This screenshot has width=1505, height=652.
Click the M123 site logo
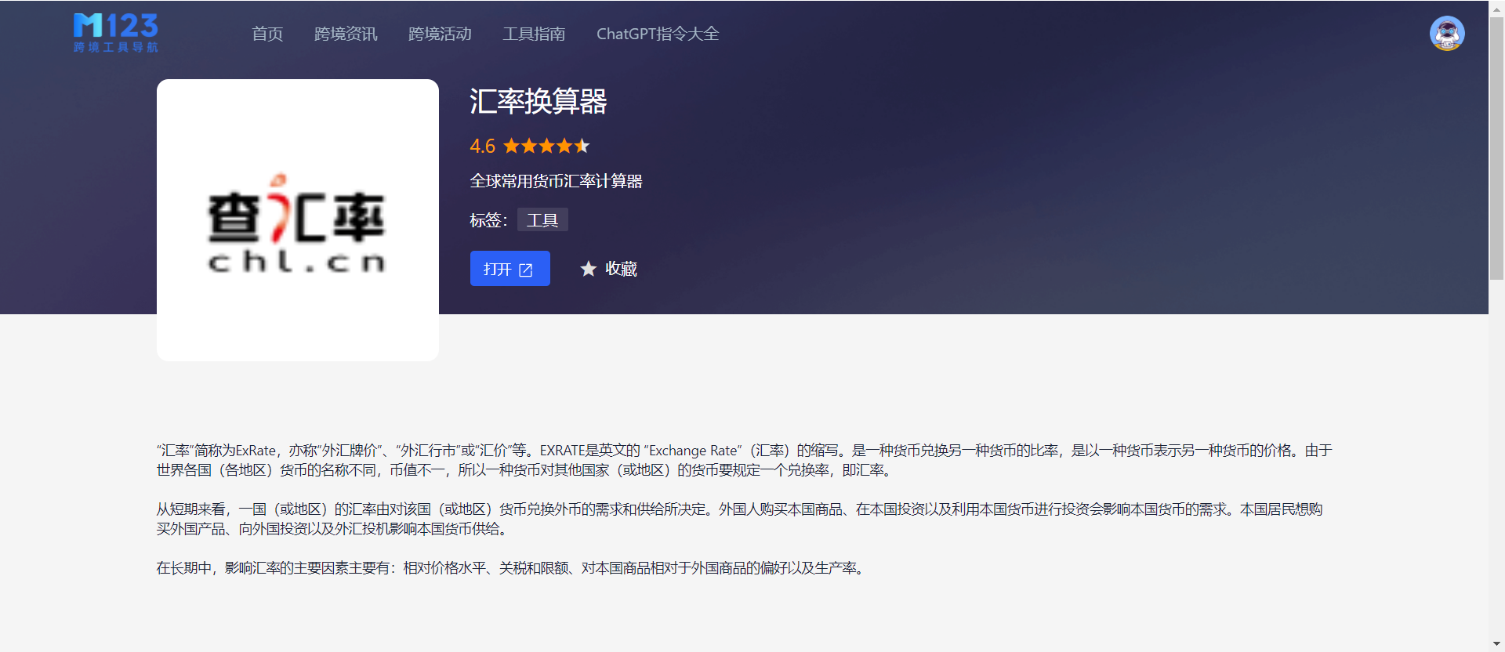coord(116,33)
